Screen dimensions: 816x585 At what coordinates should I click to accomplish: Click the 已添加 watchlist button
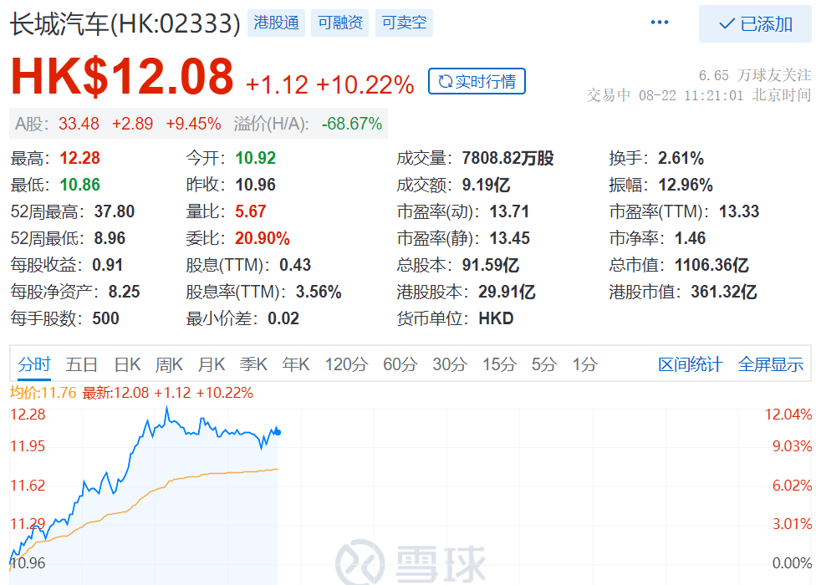coord(755,24)
